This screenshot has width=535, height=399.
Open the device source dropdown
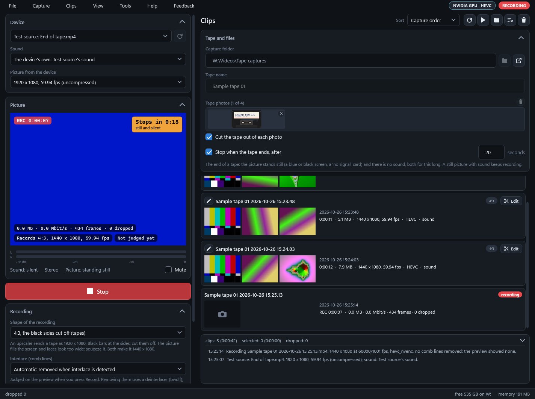91,36
